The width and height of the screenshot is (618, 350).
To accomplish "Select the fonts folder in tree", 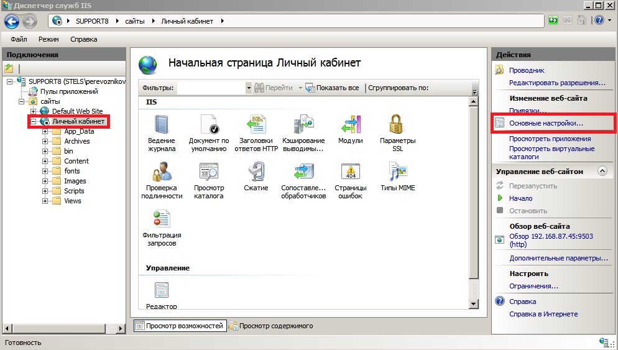I will tap(71, 171).
